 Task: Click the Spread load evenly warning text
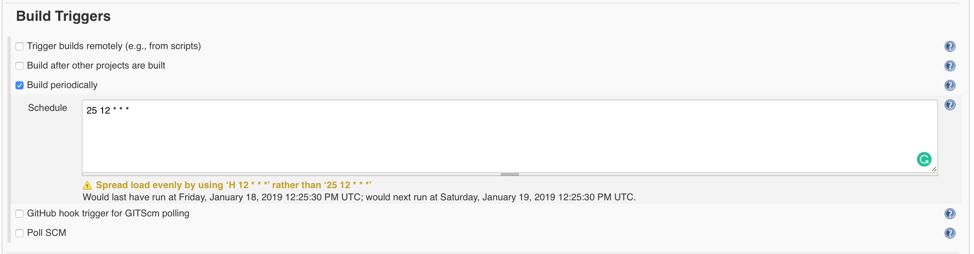(234, 185)
